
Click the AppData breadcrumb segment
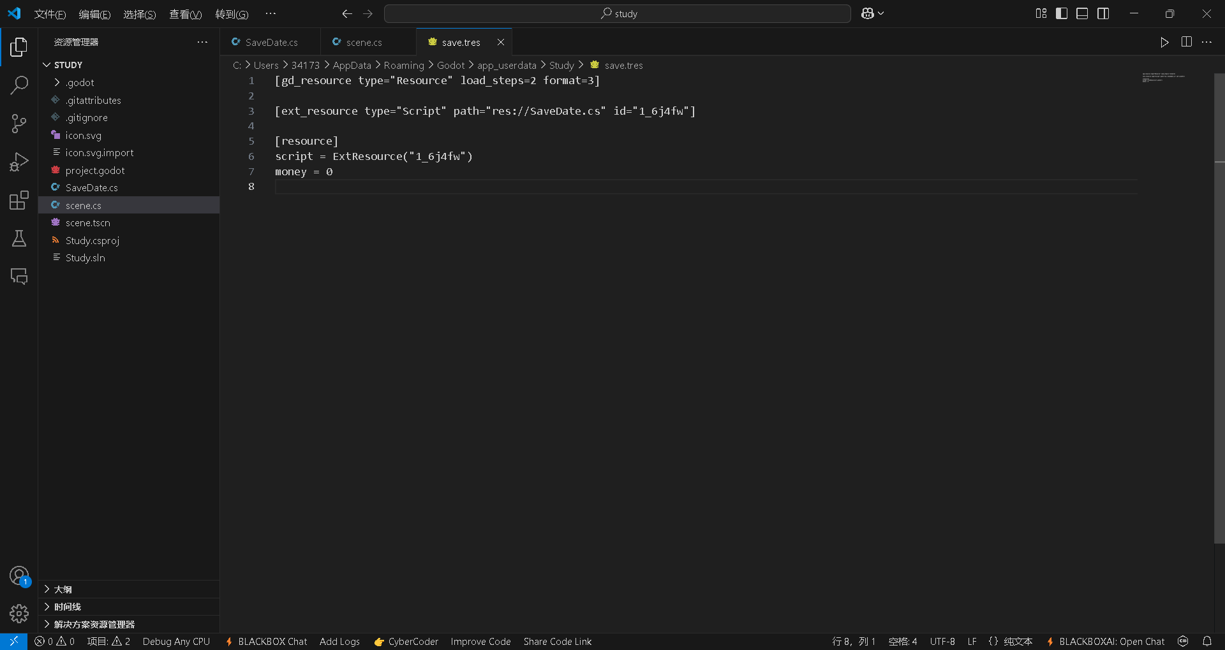(352, 65)
